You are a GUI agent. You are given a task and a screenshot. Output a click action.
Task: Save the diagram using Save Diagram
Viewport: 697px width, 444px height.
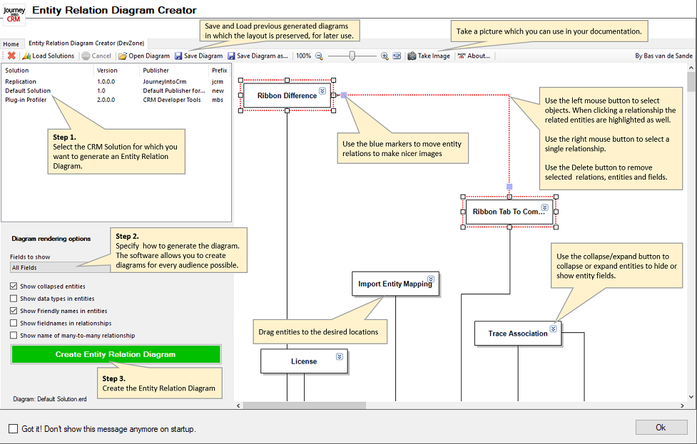198,56
